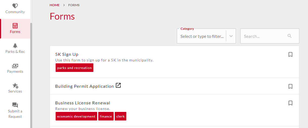Open the Payments money icon
The image size is (308, 128).
[x=15, y=66]
